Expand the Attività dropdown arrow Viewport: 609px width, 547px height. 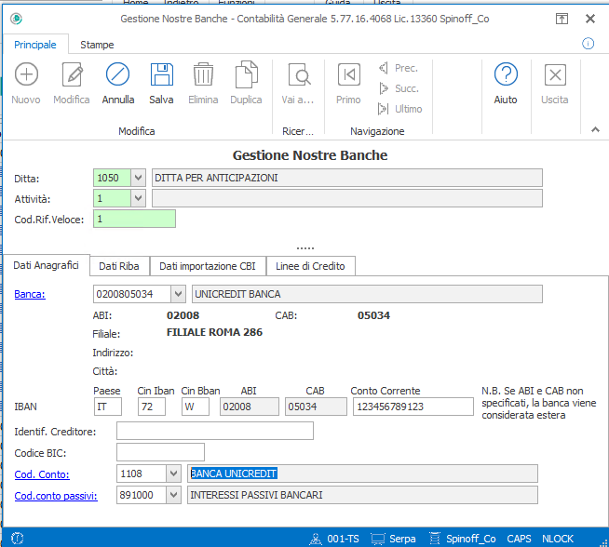pyautogui.click(x=138, y=198)
